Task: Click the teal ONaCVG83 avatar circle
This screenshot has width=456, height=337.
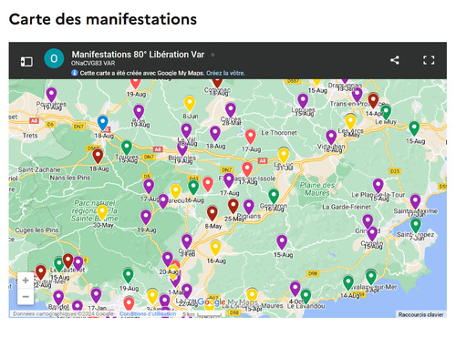Action: (x=54, y=58)
